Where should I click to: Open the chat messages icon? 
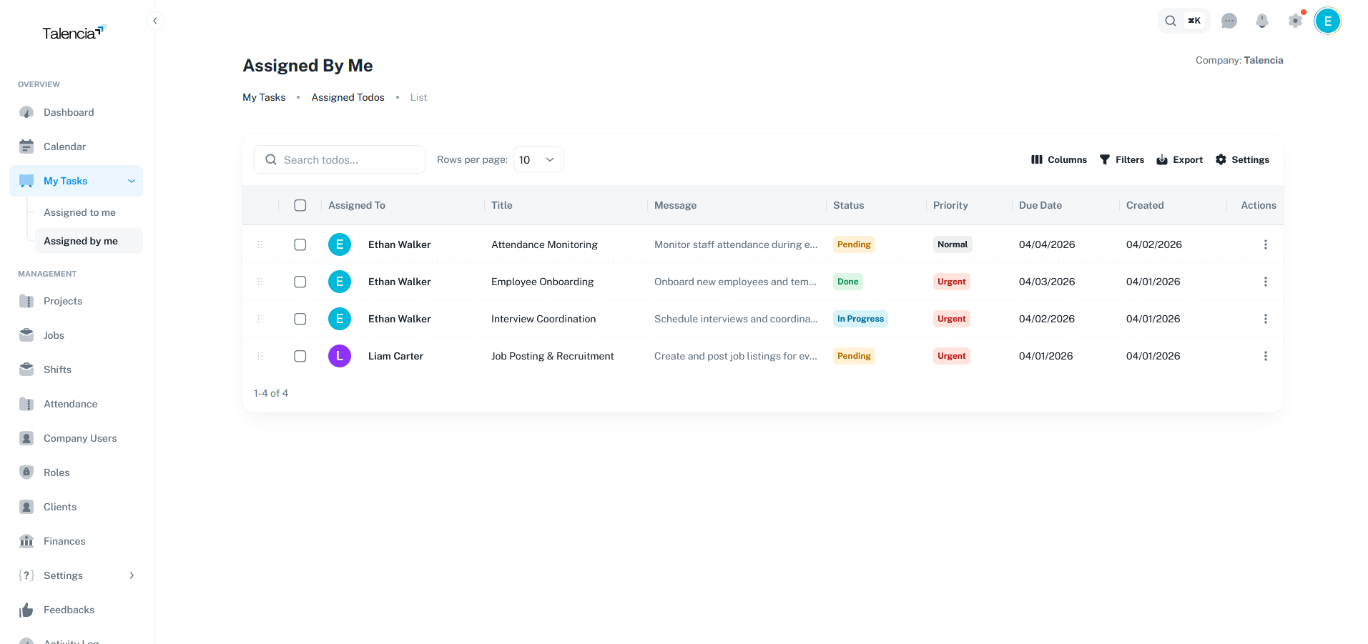pos(1229,21)
